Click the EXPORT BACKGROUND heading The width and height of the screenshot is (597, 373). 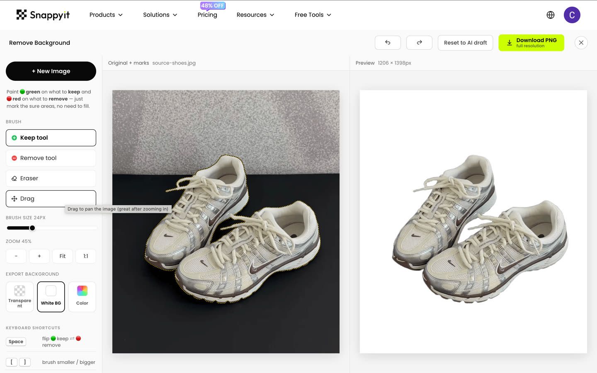pos(32,274)
